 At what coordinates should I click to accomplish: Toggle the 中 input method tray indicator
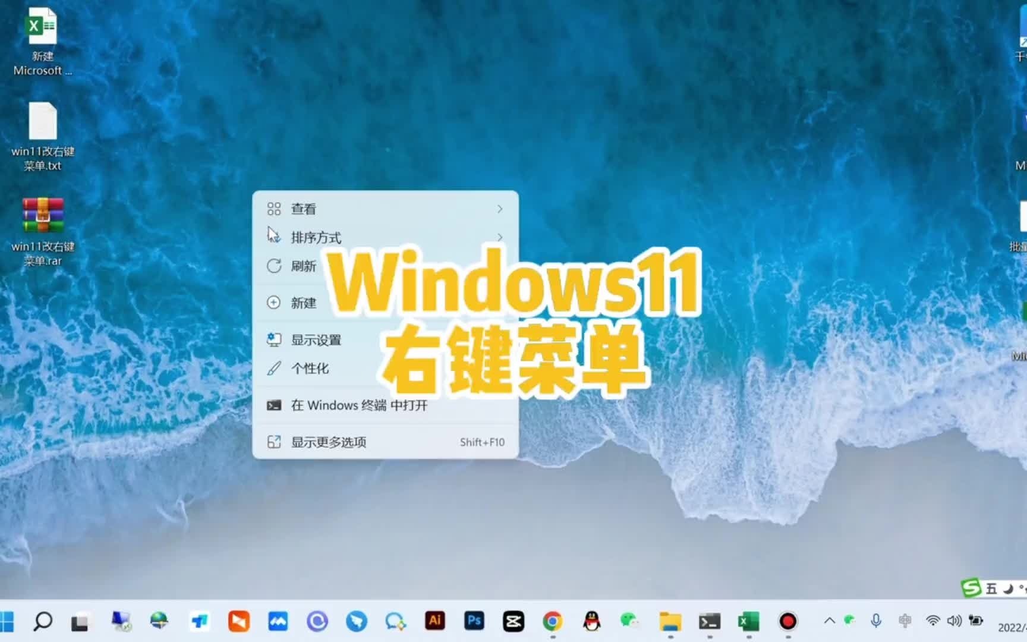(x=905, y=621)
